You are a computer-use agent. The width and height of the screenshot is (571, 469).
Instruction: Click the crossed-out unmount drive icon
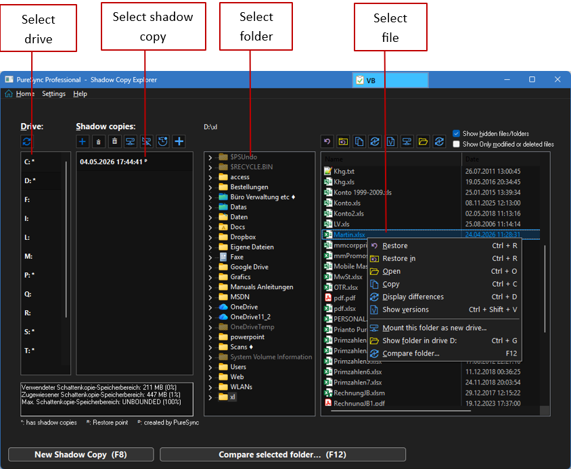click(146, 141)
